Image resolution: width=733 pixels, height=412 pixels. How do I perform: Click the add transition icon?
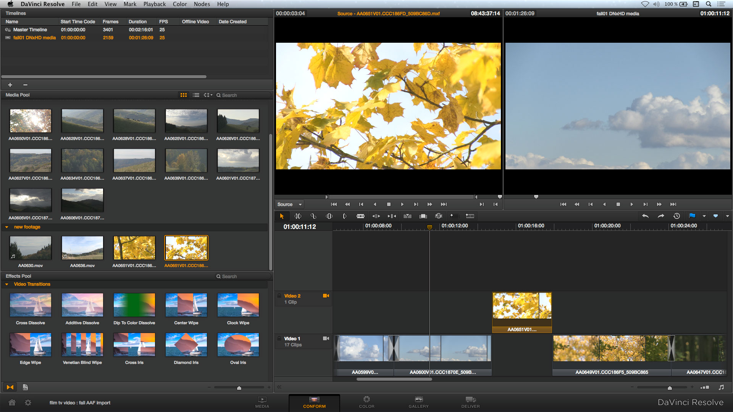[x=470, y=216]
